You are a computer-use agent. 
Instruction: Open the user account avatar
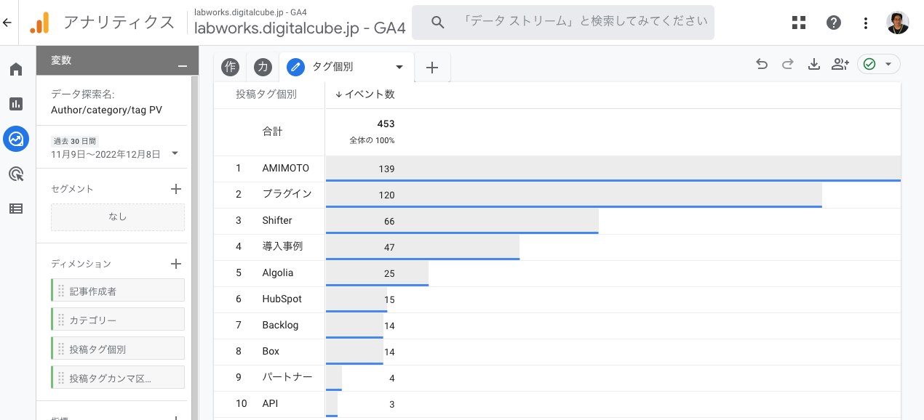pyautogui.click(x=898, y=23)
